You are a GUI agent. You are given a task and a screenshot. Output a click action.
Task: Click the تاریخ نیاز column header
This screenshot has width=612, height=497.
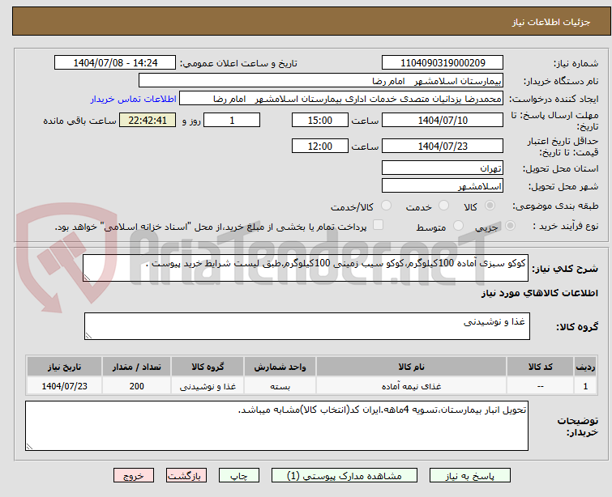click(x=64, y=367)
